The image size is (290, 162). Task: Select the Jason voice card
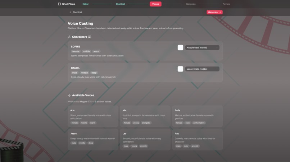(93, 139)
